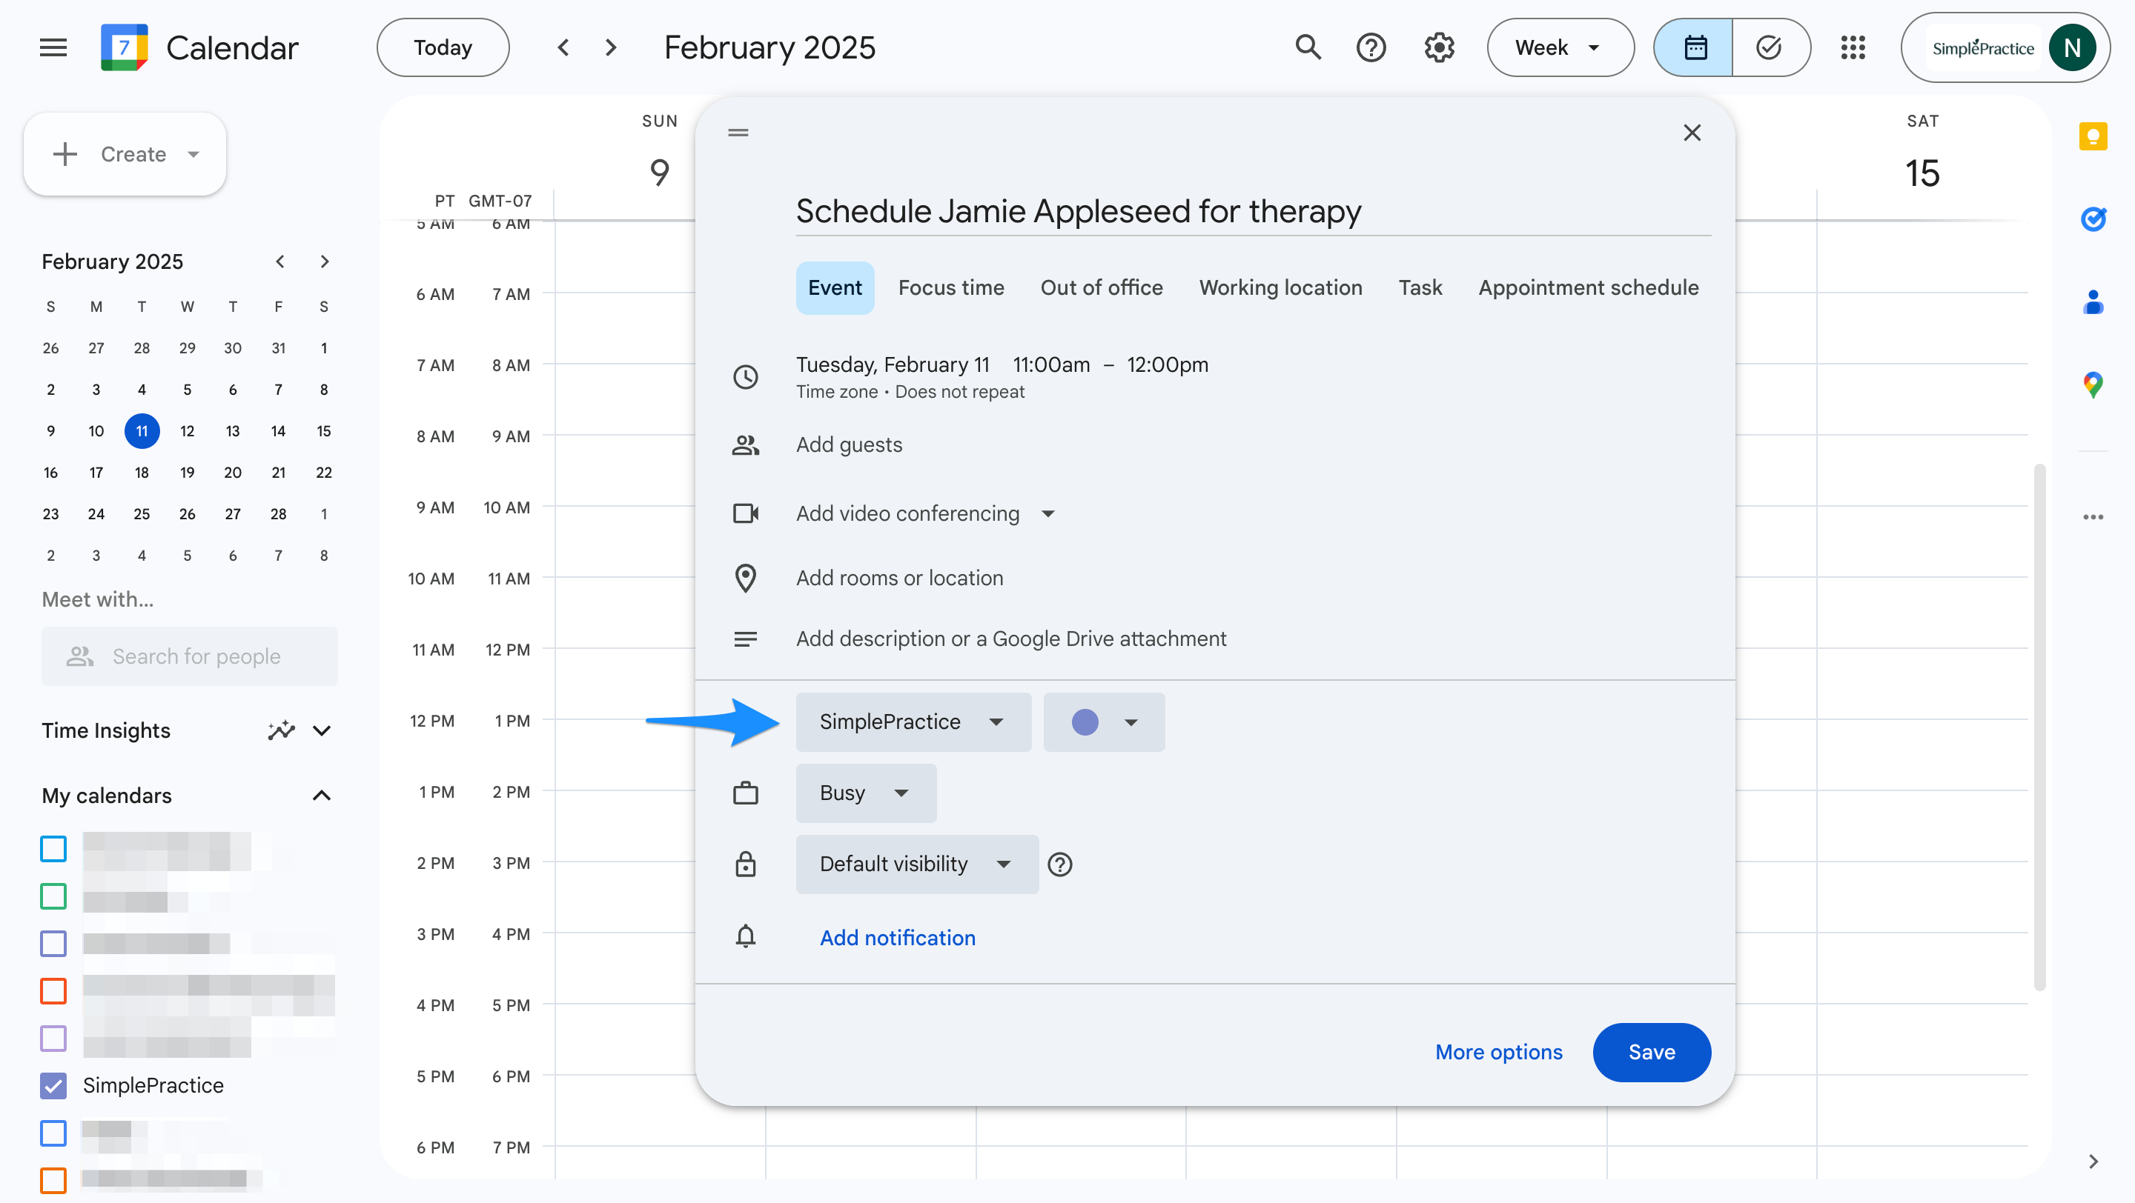Click the notification bell icon
This screenshot has height=1203, width=2135.
tap(745, 936)
